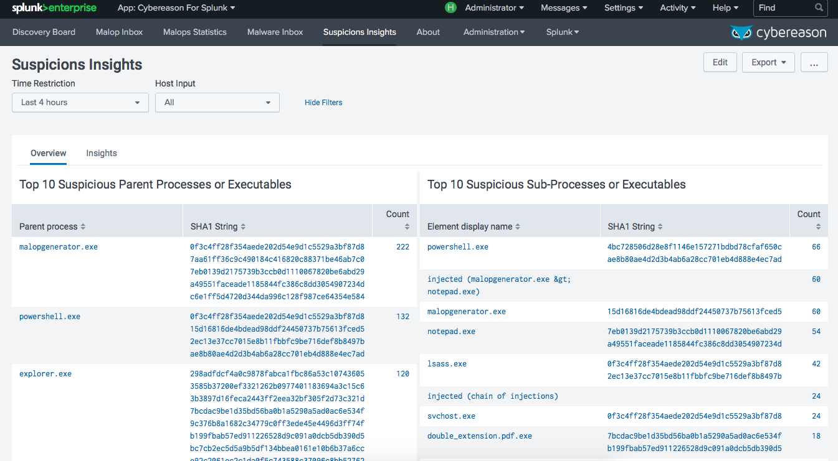Open the Malop Inbox page
Screen dimensions: 838x461
(x=119, y=32)
